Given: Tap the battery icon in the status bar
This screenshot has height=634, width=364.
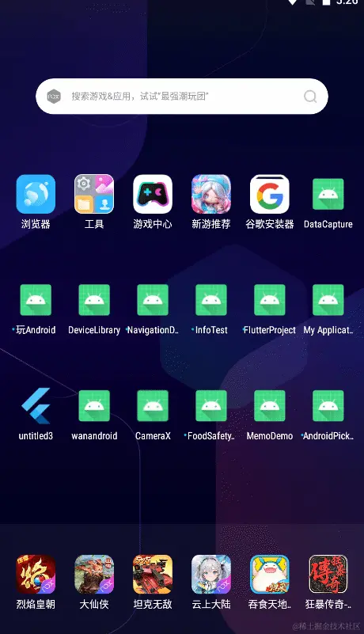Looking at the screenshot, I should [x=326, y=2].
